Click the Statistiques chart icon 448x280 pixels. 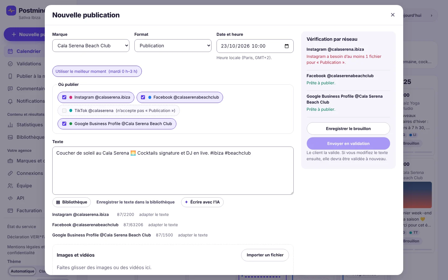click(10, 125)
